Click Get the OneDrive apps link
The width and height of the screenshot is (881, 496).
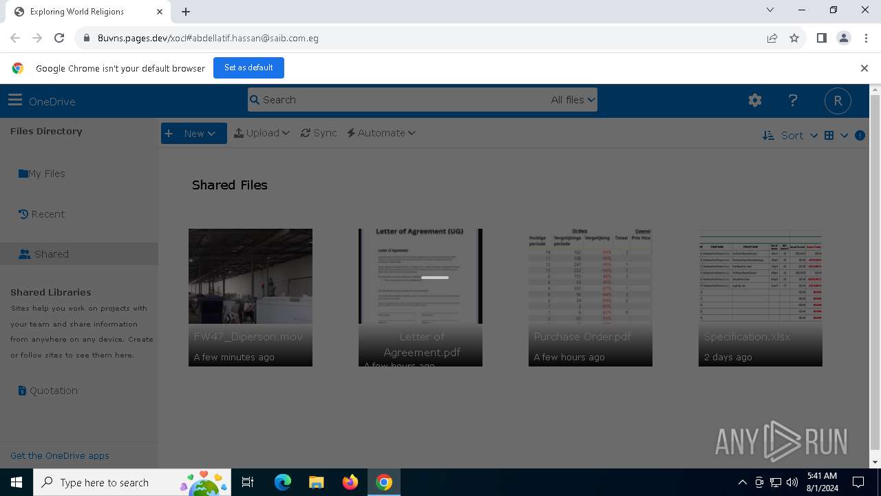60,455
